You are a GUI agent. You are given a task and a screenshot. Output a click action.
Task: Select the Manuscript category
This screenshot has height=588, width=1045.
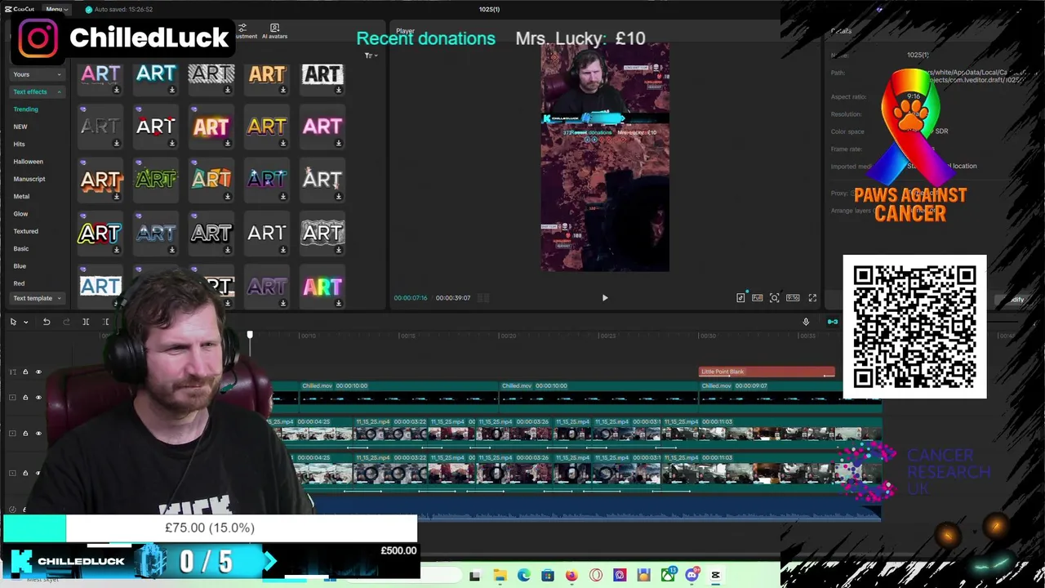pyautogui.click(x=29, y=179)
